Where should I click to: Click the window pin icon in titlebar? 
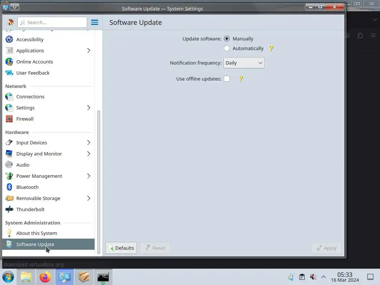pos(14,7)
